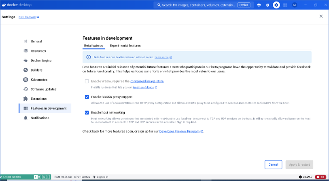
Task: Open the user account avatar M
Action: (295, 5)
